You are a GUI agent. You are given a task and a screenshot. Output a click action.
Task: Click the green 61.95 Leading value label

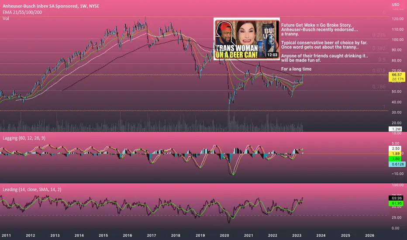(x=396, y=203)
